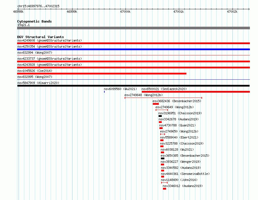Screen dimensions: 258x200
Task: Click the 15q21.1 band label
Action: pos(23,25)
